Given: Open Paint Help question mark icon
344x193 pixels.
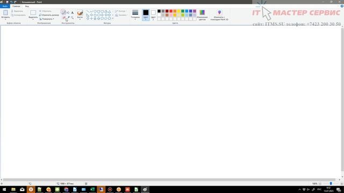Looking at the screenshot, I should point(342,6).
